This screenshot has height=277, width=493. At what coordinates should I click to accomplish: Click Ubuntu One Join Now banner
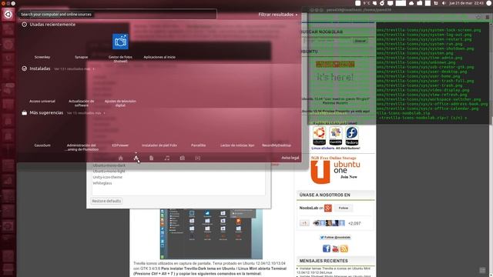point(336,170)
